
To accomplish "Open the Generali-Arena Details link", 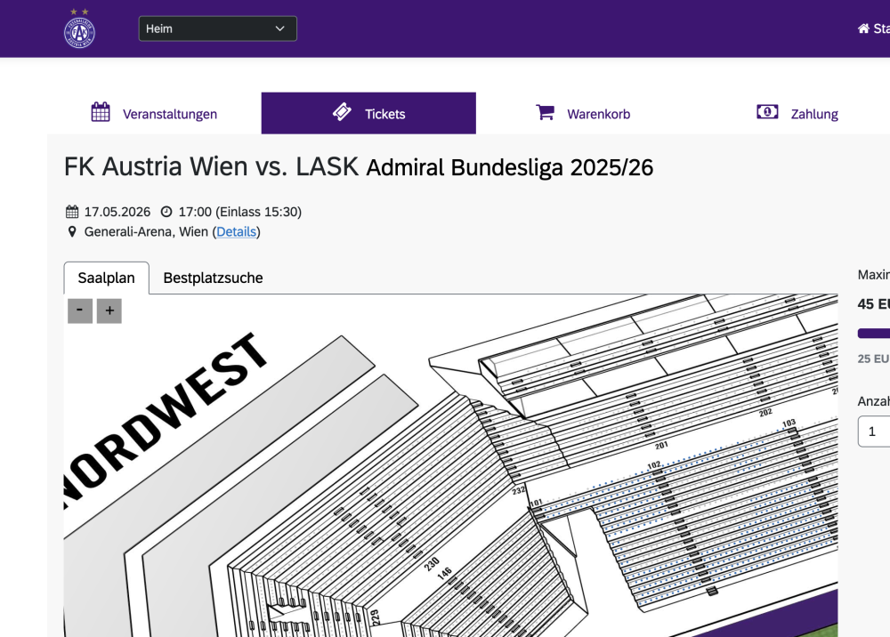I will pyautogui.click(x=236, y=232).
